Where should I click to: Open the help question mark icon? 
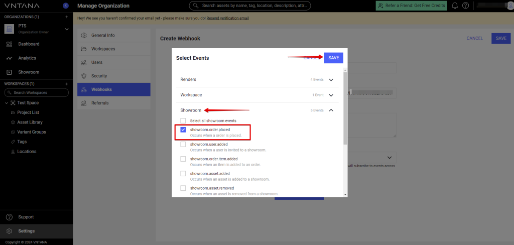click(466, 6)
